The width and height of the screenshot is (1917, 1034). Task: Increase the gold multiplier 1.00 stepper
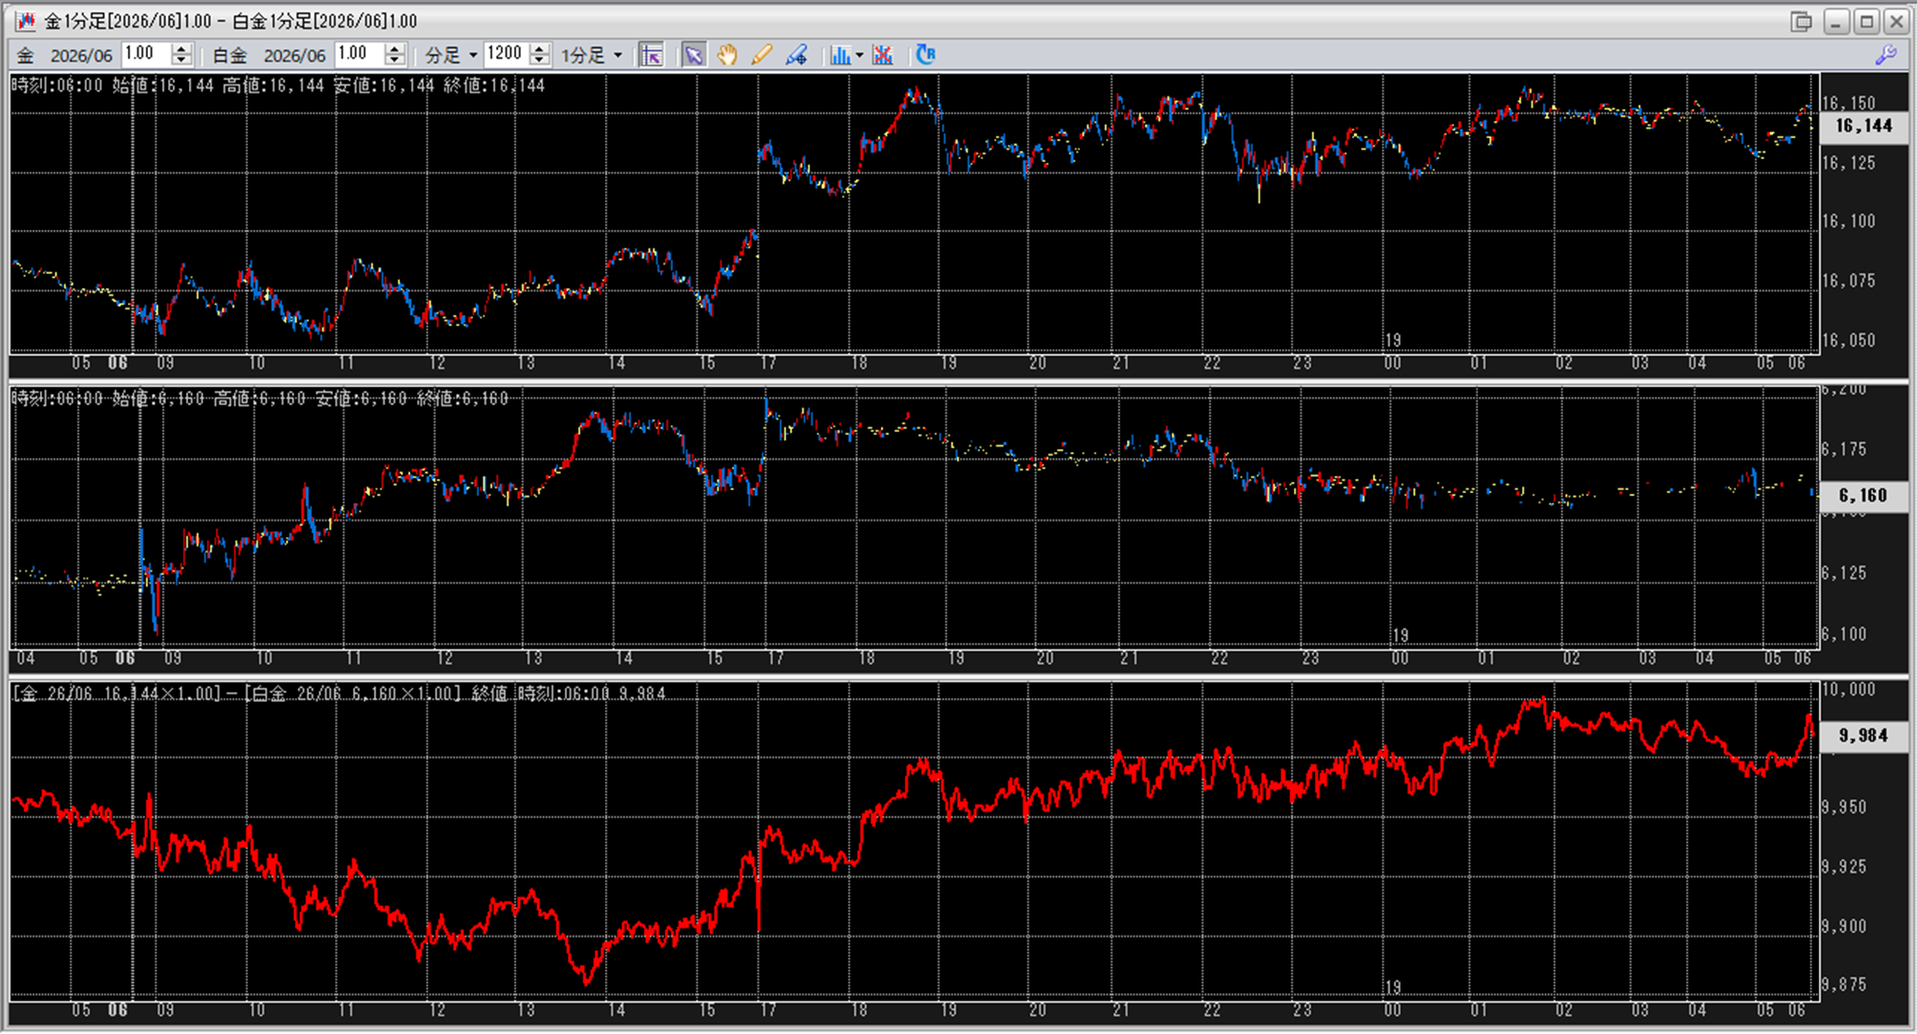click(x=182, y=50)
